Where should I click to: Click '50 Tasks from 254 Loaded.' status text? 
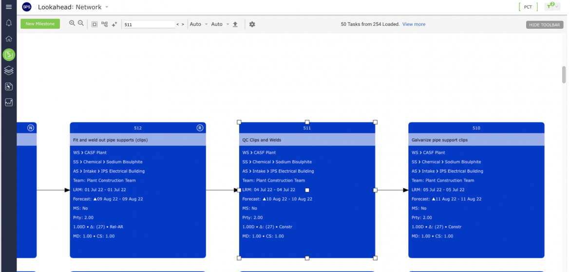[x=370, y=24]
